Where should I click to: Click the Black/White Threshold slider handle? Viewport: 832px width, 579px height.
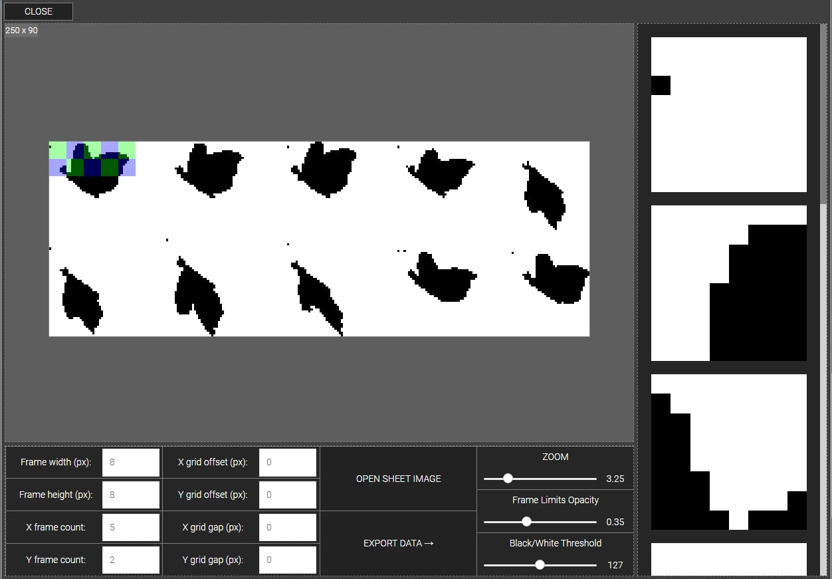point(540,565)
